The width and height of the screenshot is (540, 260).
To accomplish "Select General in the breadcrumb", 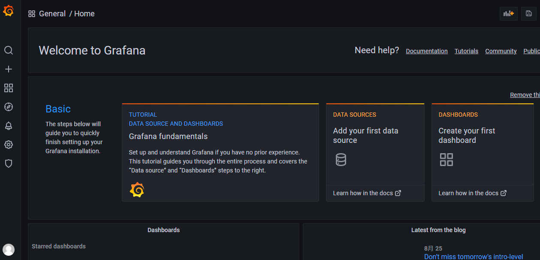I will 52,14.
